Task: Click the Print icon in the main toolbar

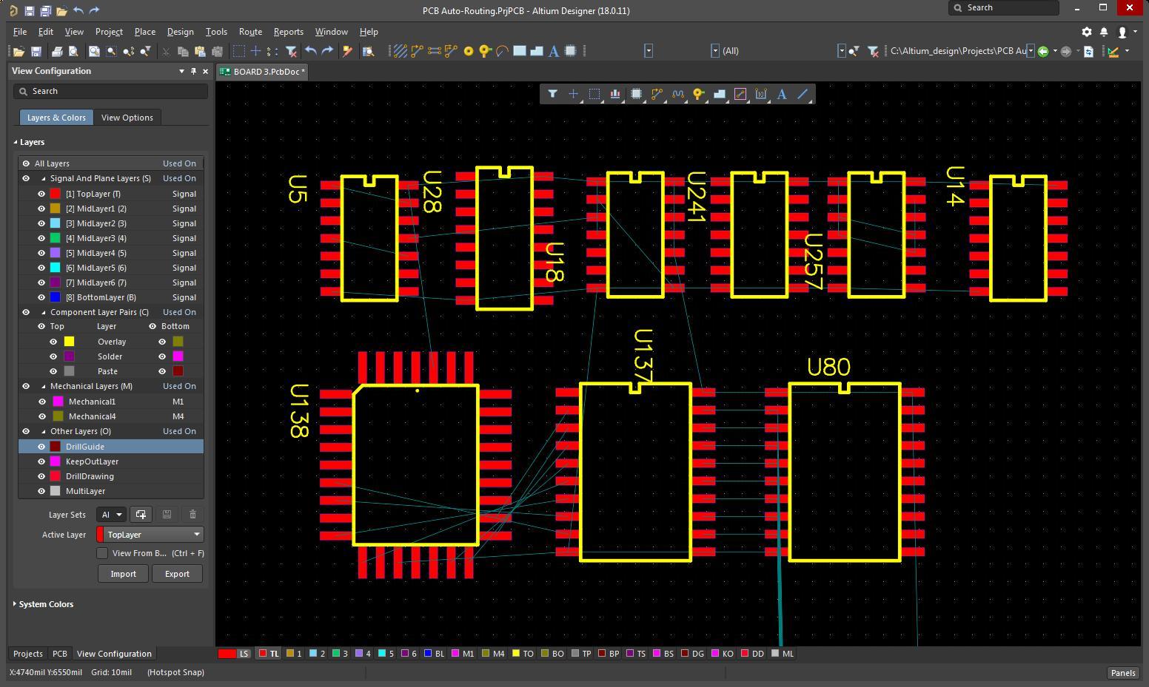Action: click(x=57, y=51)
